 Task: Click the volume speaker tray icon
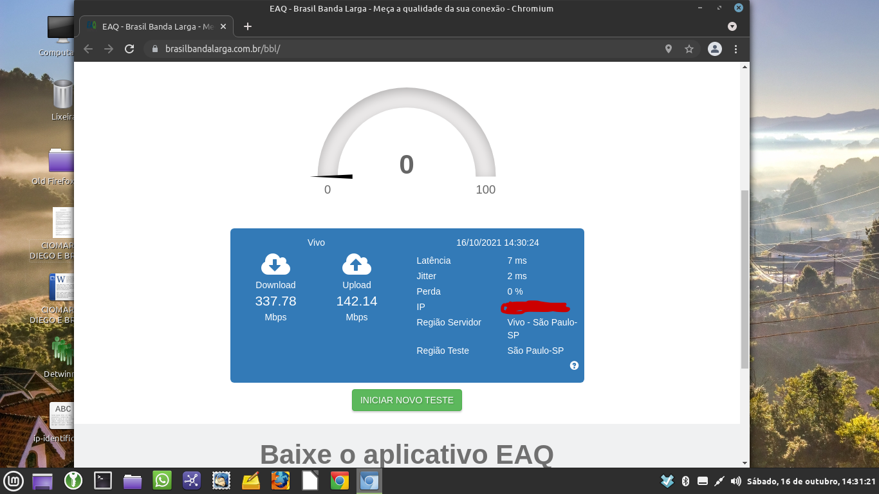[x=736, y=481]
